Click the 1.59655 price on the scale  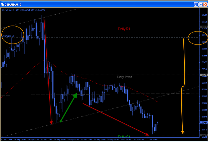pyautogui.click(x=204, y=110)
